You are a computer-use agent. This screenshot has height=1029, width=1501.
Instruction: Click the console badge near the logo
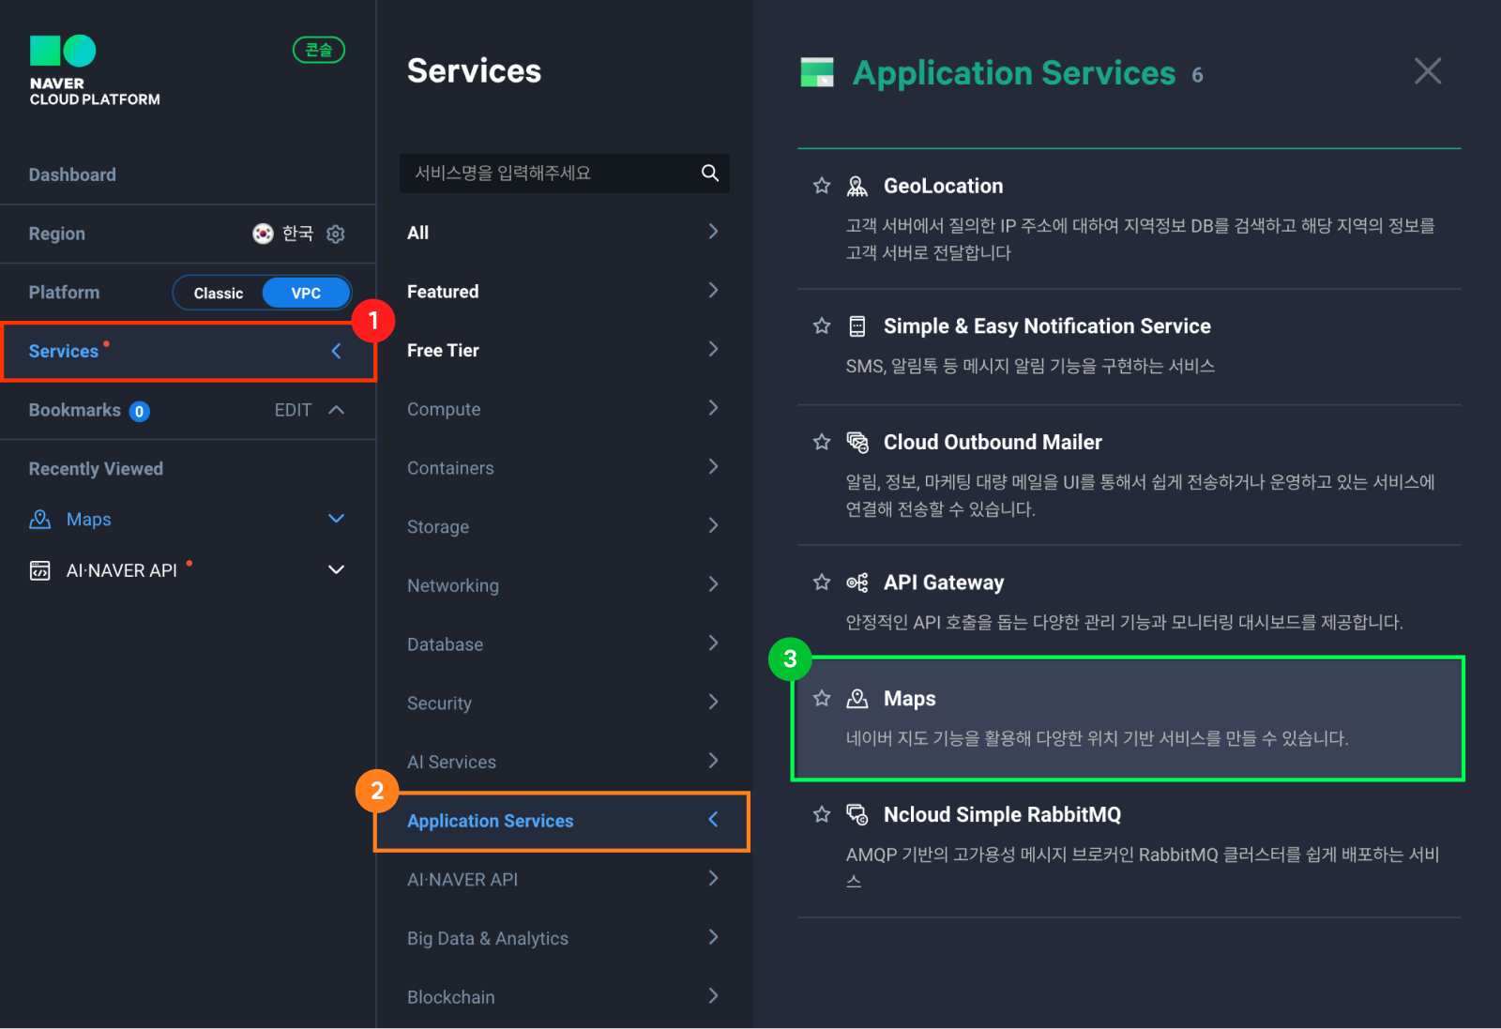tap(319, 50)
